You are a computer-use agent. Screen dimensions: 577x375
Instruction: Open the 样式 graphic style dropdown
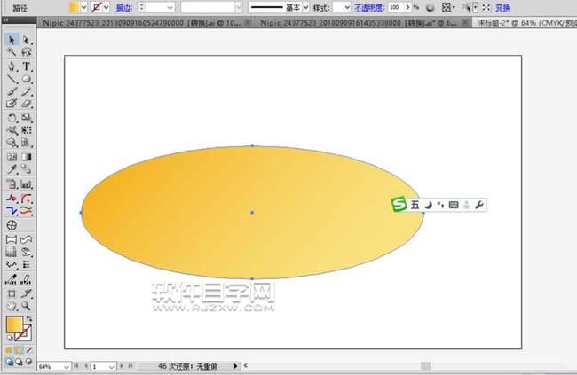(x=347, y=7)
